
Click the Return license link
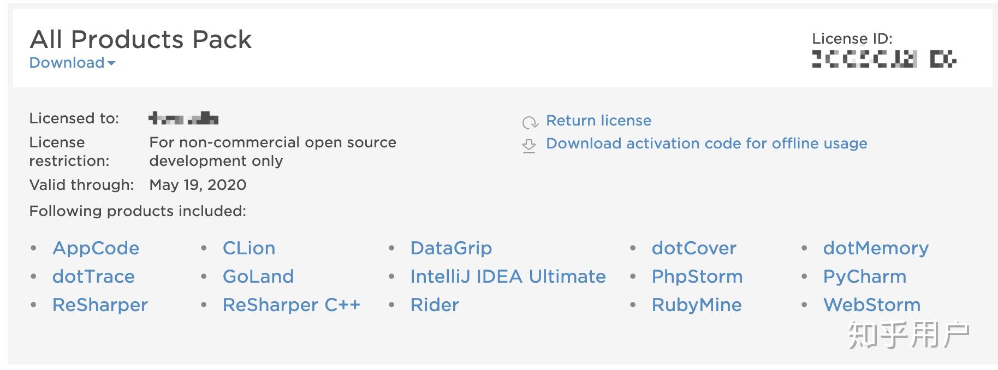coord(598,121)
